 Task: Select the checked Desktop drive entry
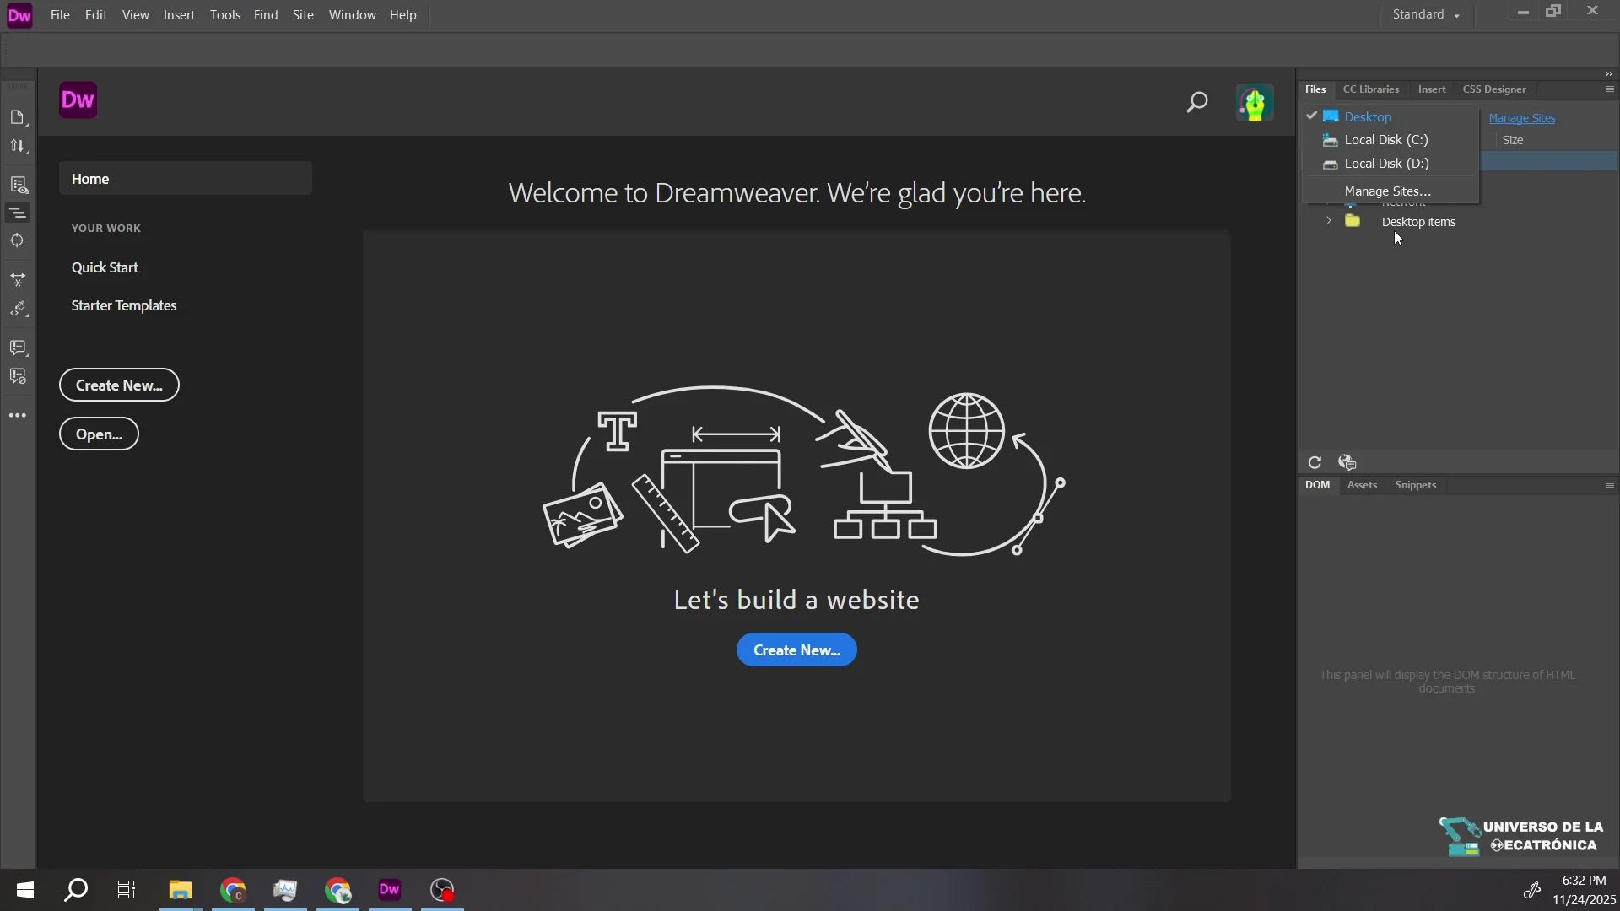coord(1367,116)
